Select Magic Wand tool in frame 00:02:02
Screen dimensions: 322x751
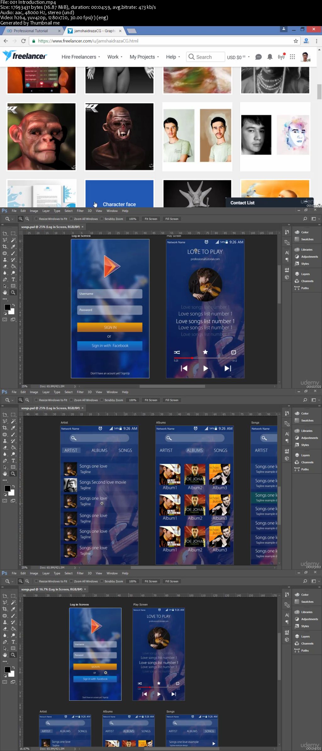click(13, 240)
